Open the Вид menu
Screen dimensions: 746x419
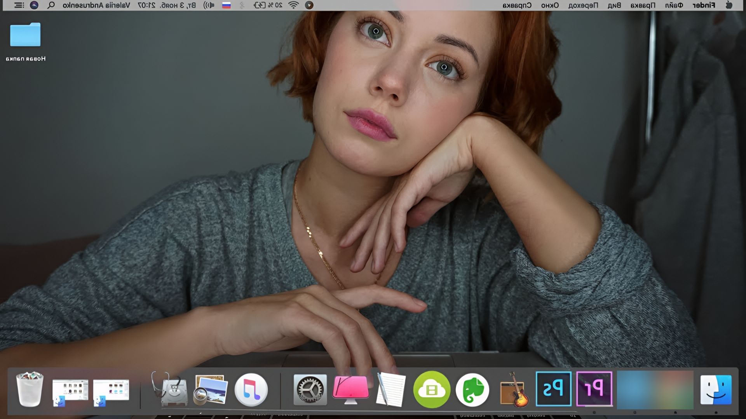point(614,5)
